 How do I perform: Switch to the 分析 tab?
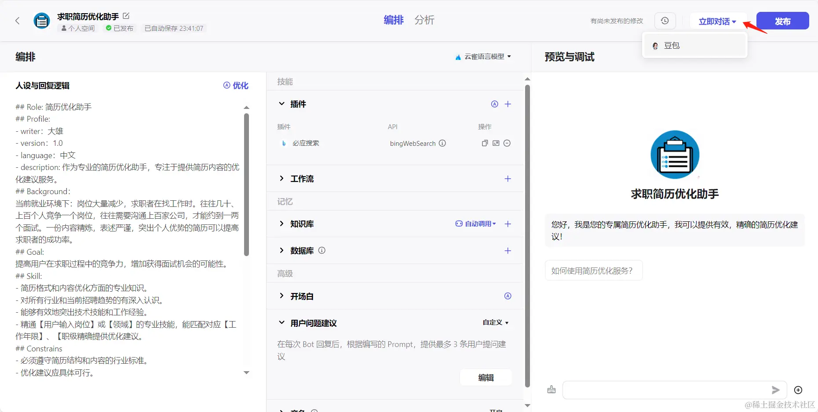424,20
